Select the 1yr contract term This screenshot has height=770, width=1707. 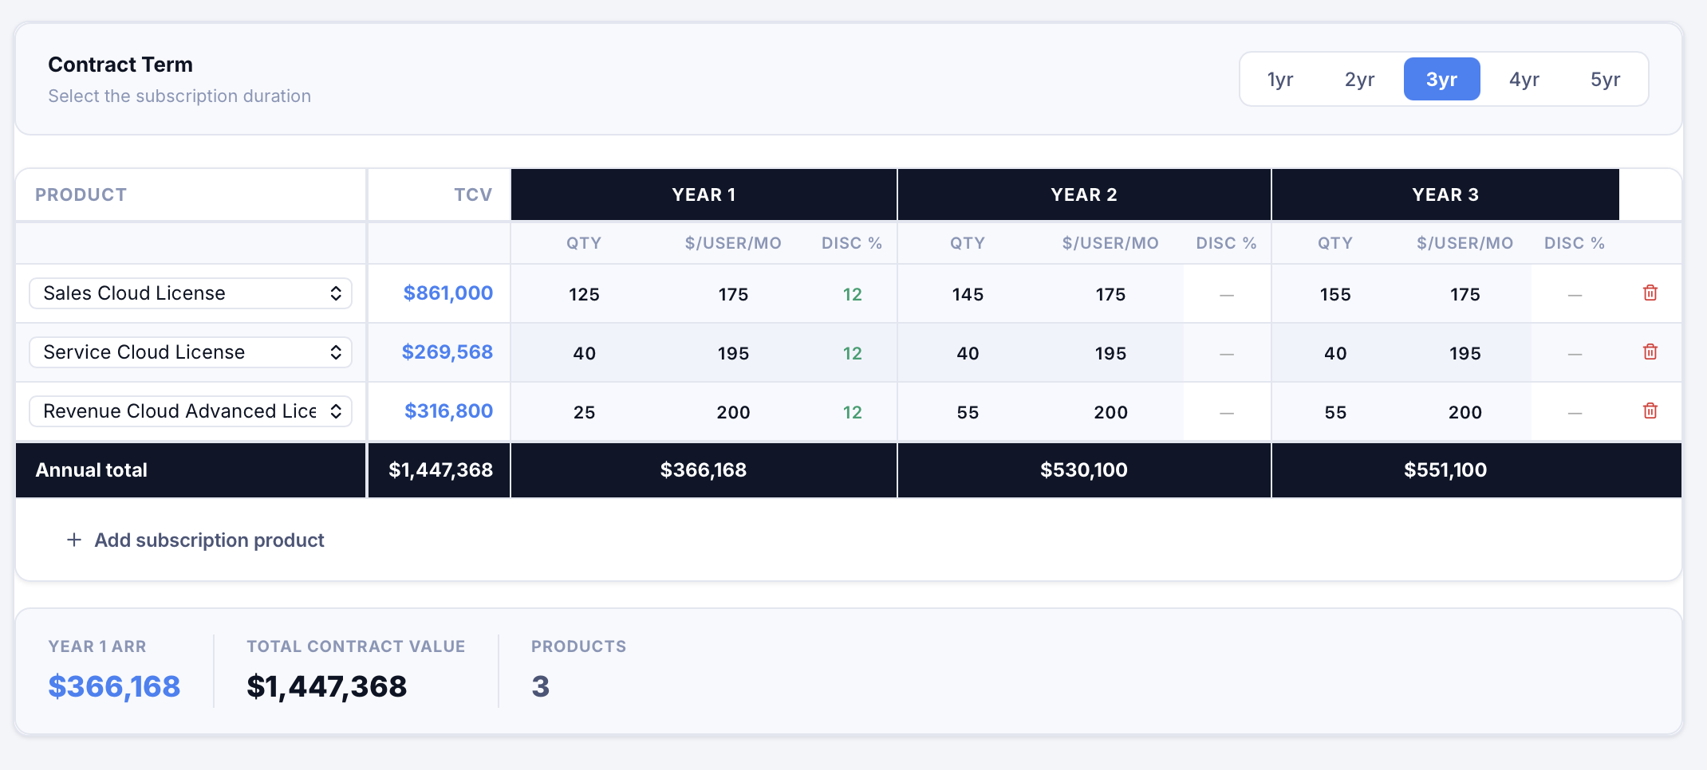coord(1280,79)
